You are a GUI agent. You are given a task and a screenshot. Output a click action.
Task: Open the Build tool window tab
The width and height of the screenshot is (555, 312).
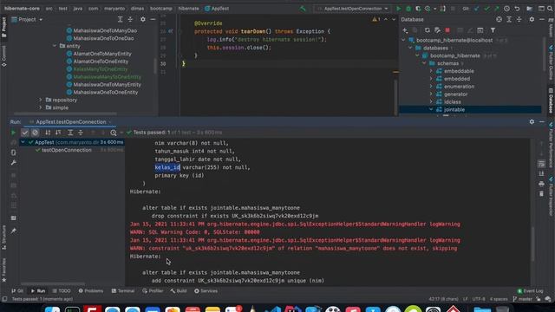[x=179, y=291]
